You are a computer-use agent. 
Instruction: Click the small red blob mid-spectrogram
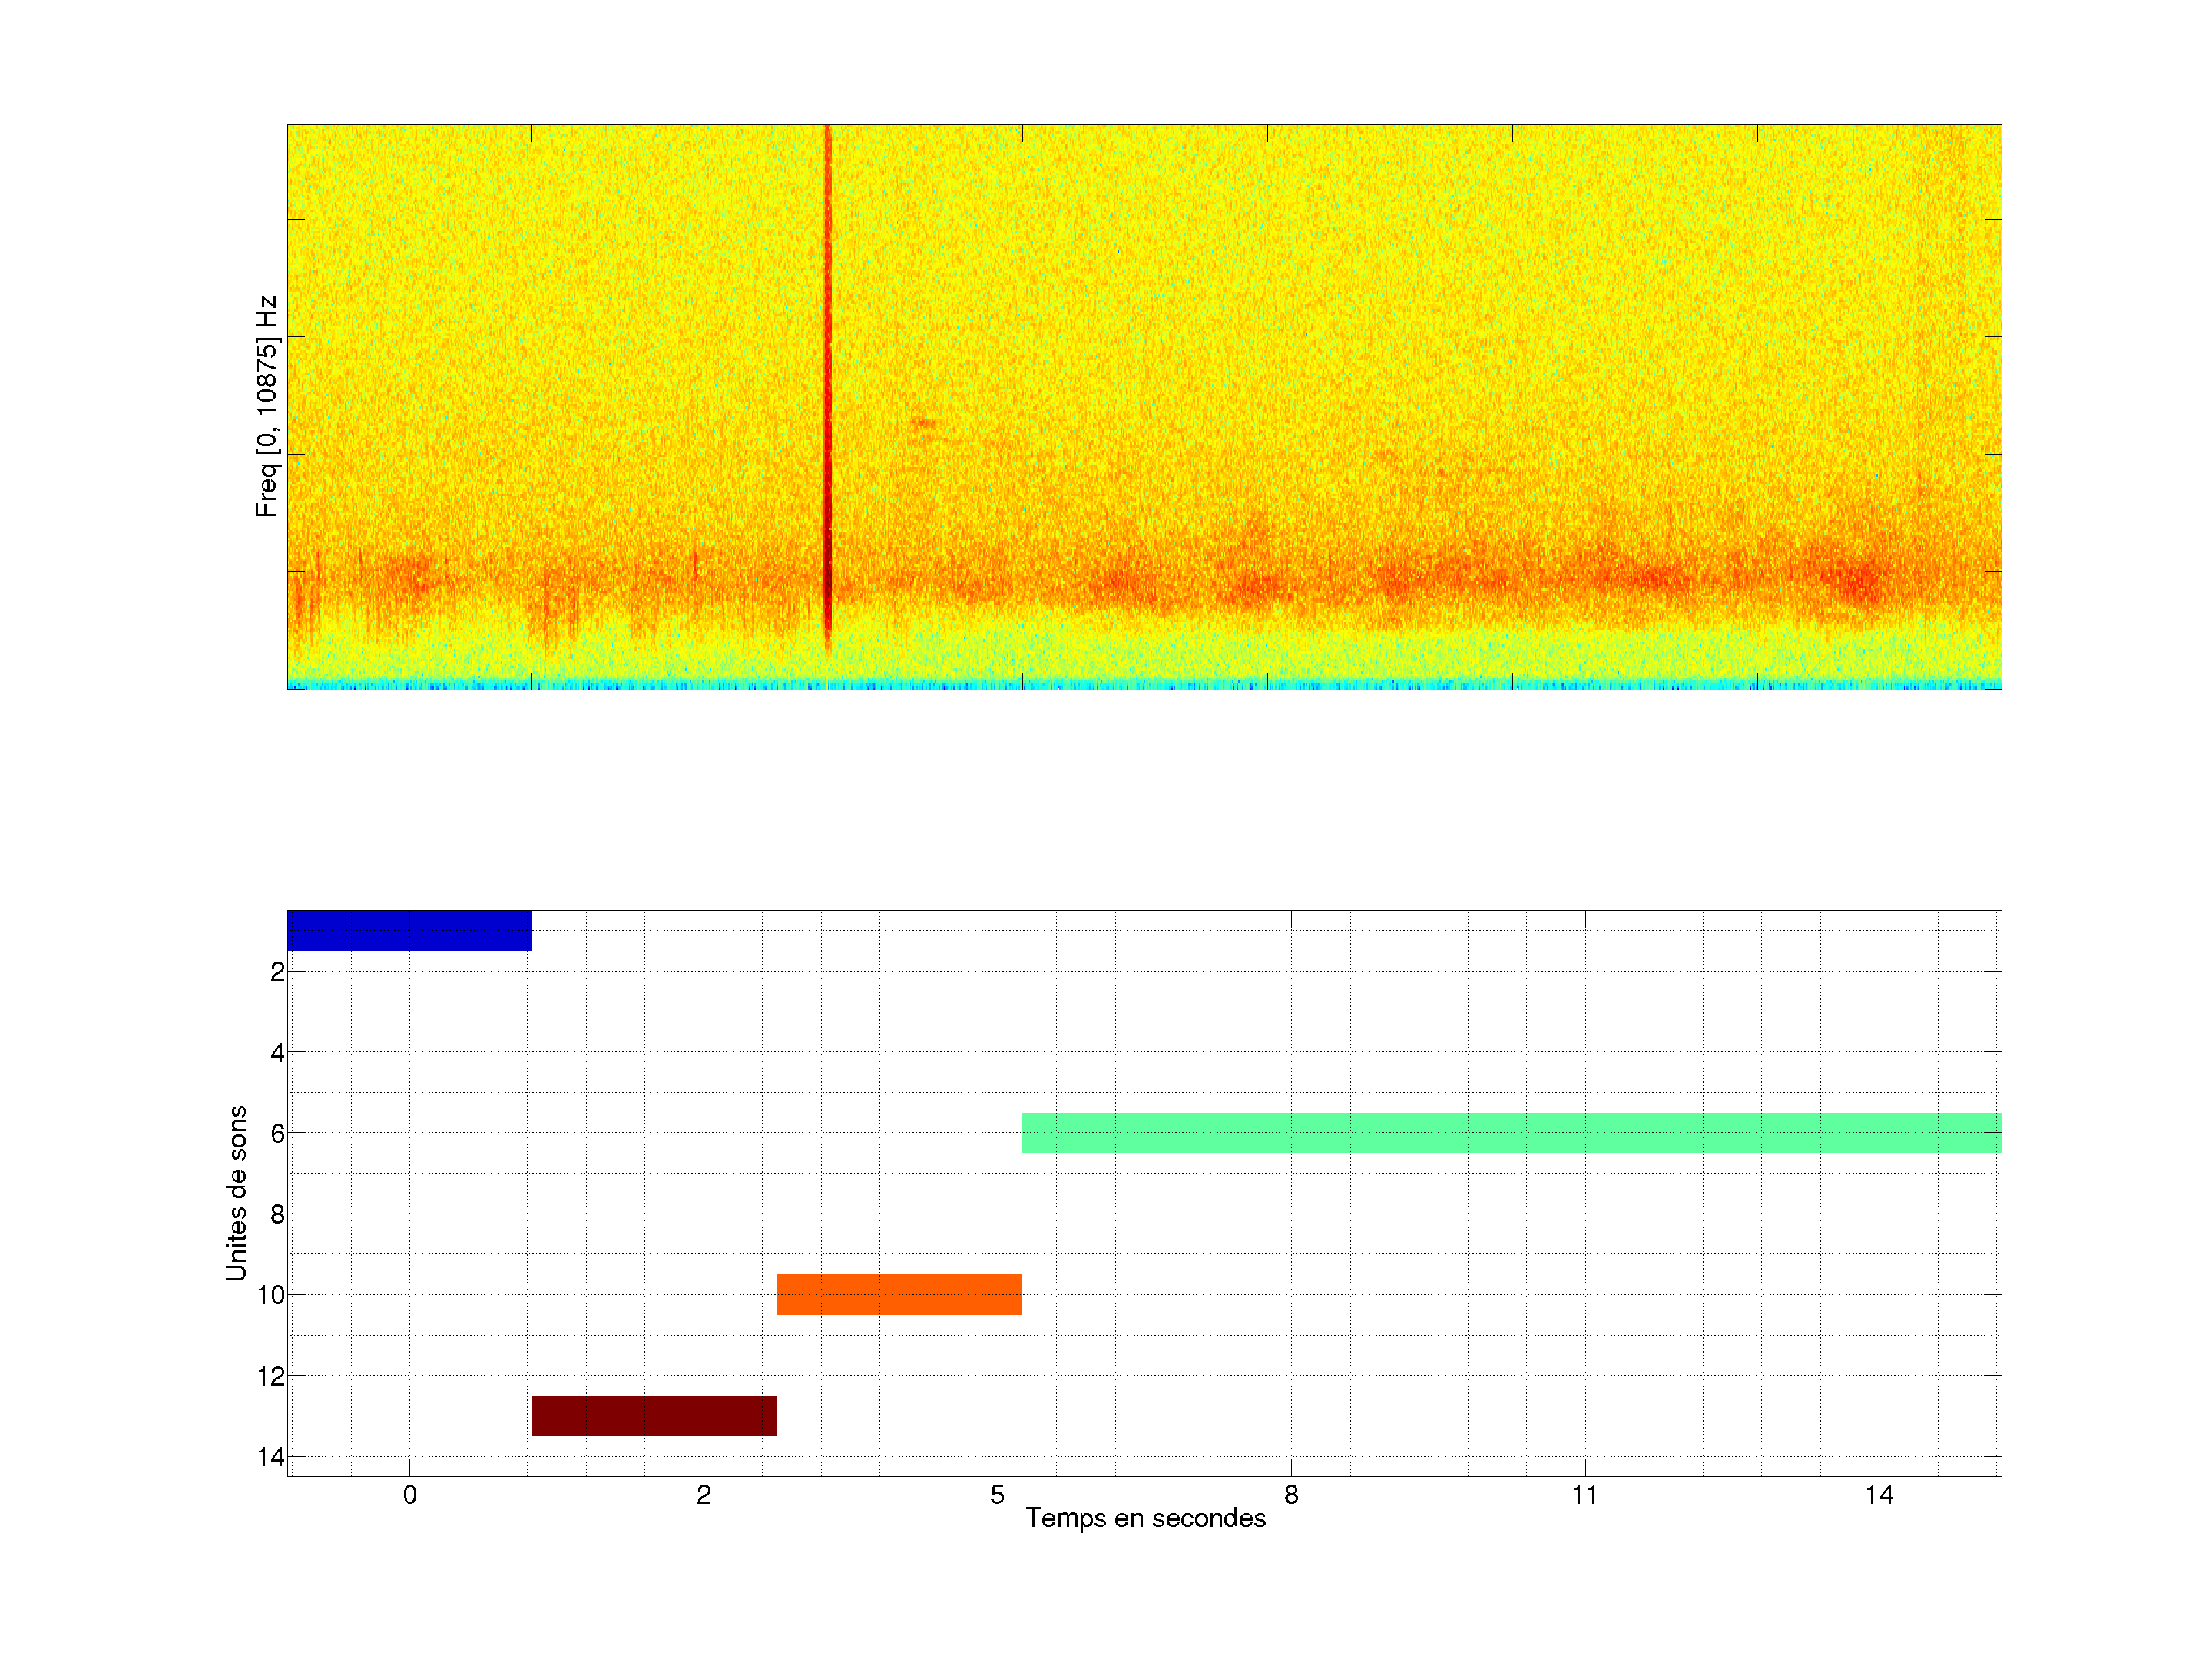click(x=924, y=423)
